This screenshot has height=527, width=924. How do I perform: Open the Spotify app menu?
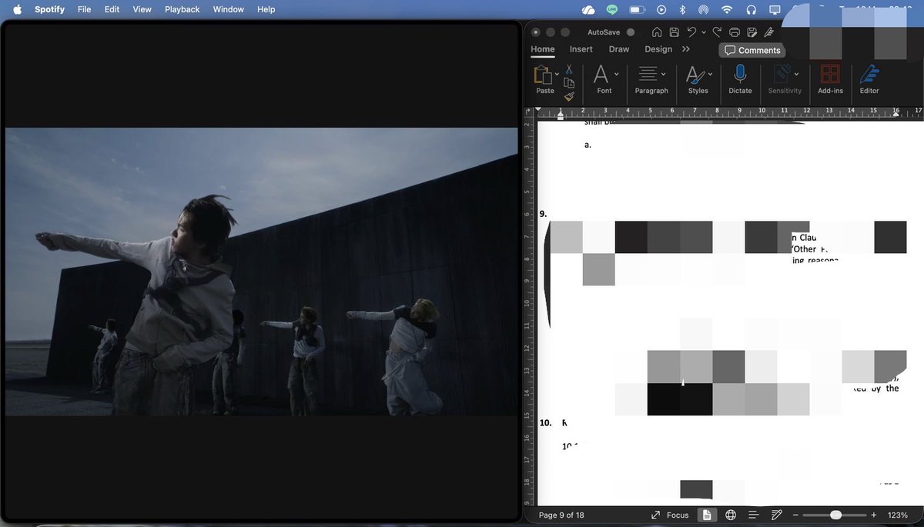[x=49, y=9]
